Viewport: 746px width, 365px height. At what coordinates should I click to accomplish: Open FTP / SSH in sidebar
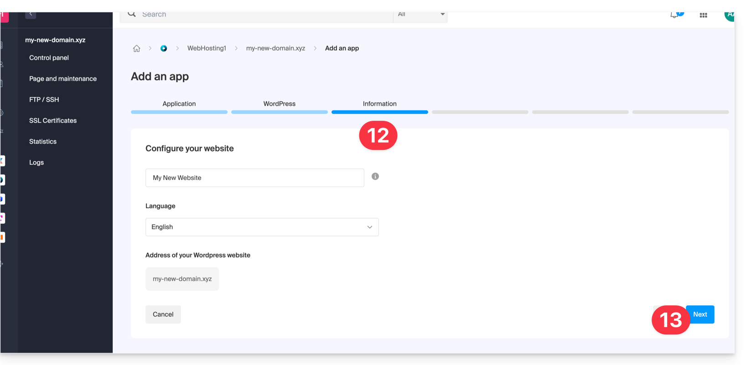[44, 100]
